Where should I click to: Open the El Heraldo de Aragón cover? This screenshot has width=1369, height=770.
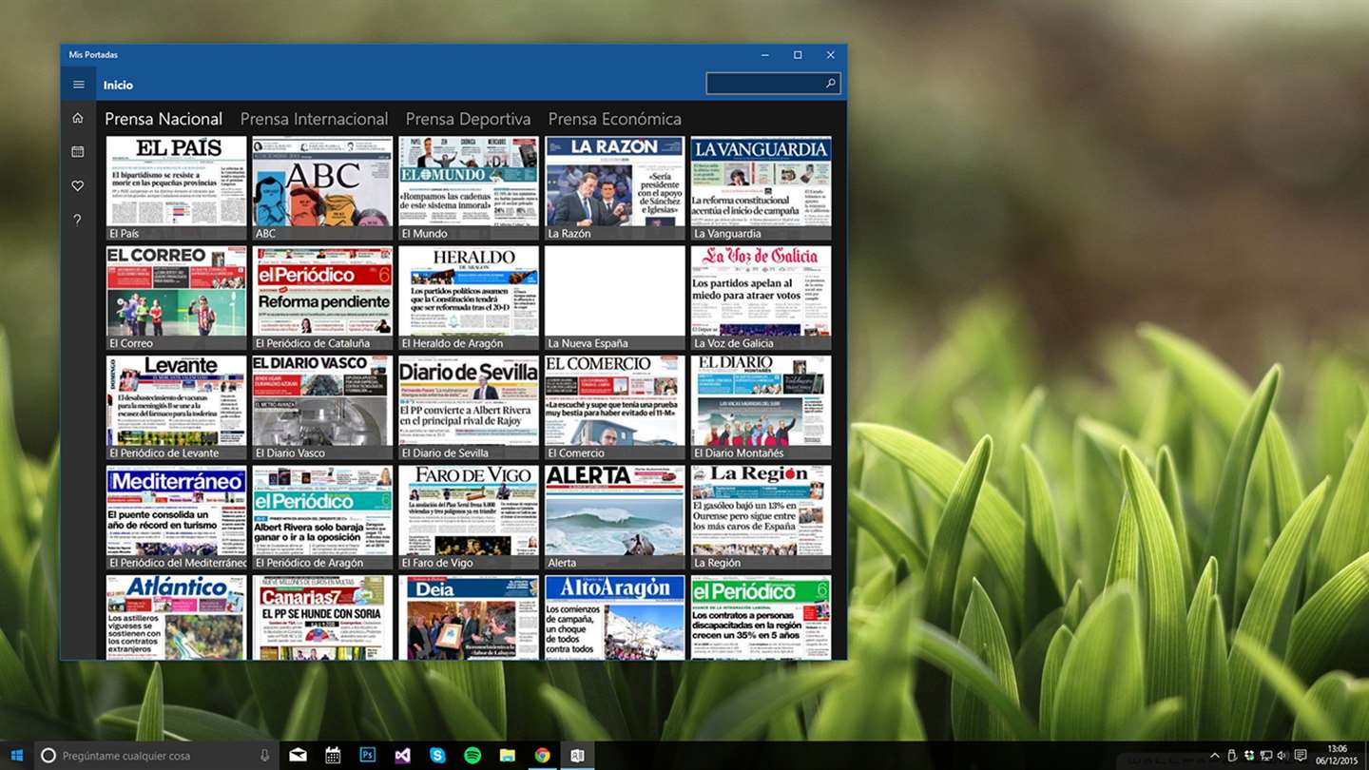point(469,298)
